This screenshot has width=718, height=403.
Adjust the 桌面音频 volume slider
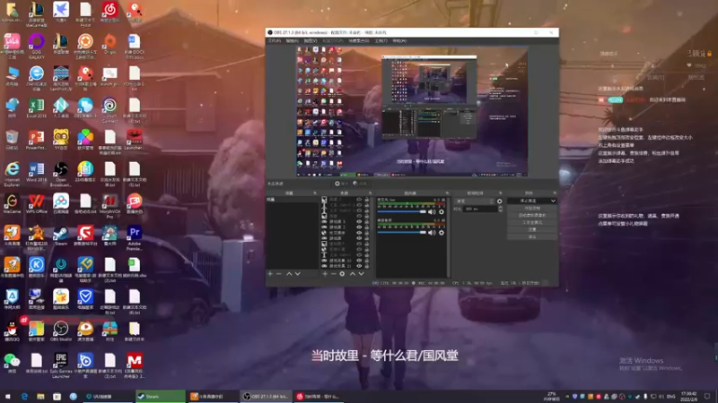coord(401,233)
